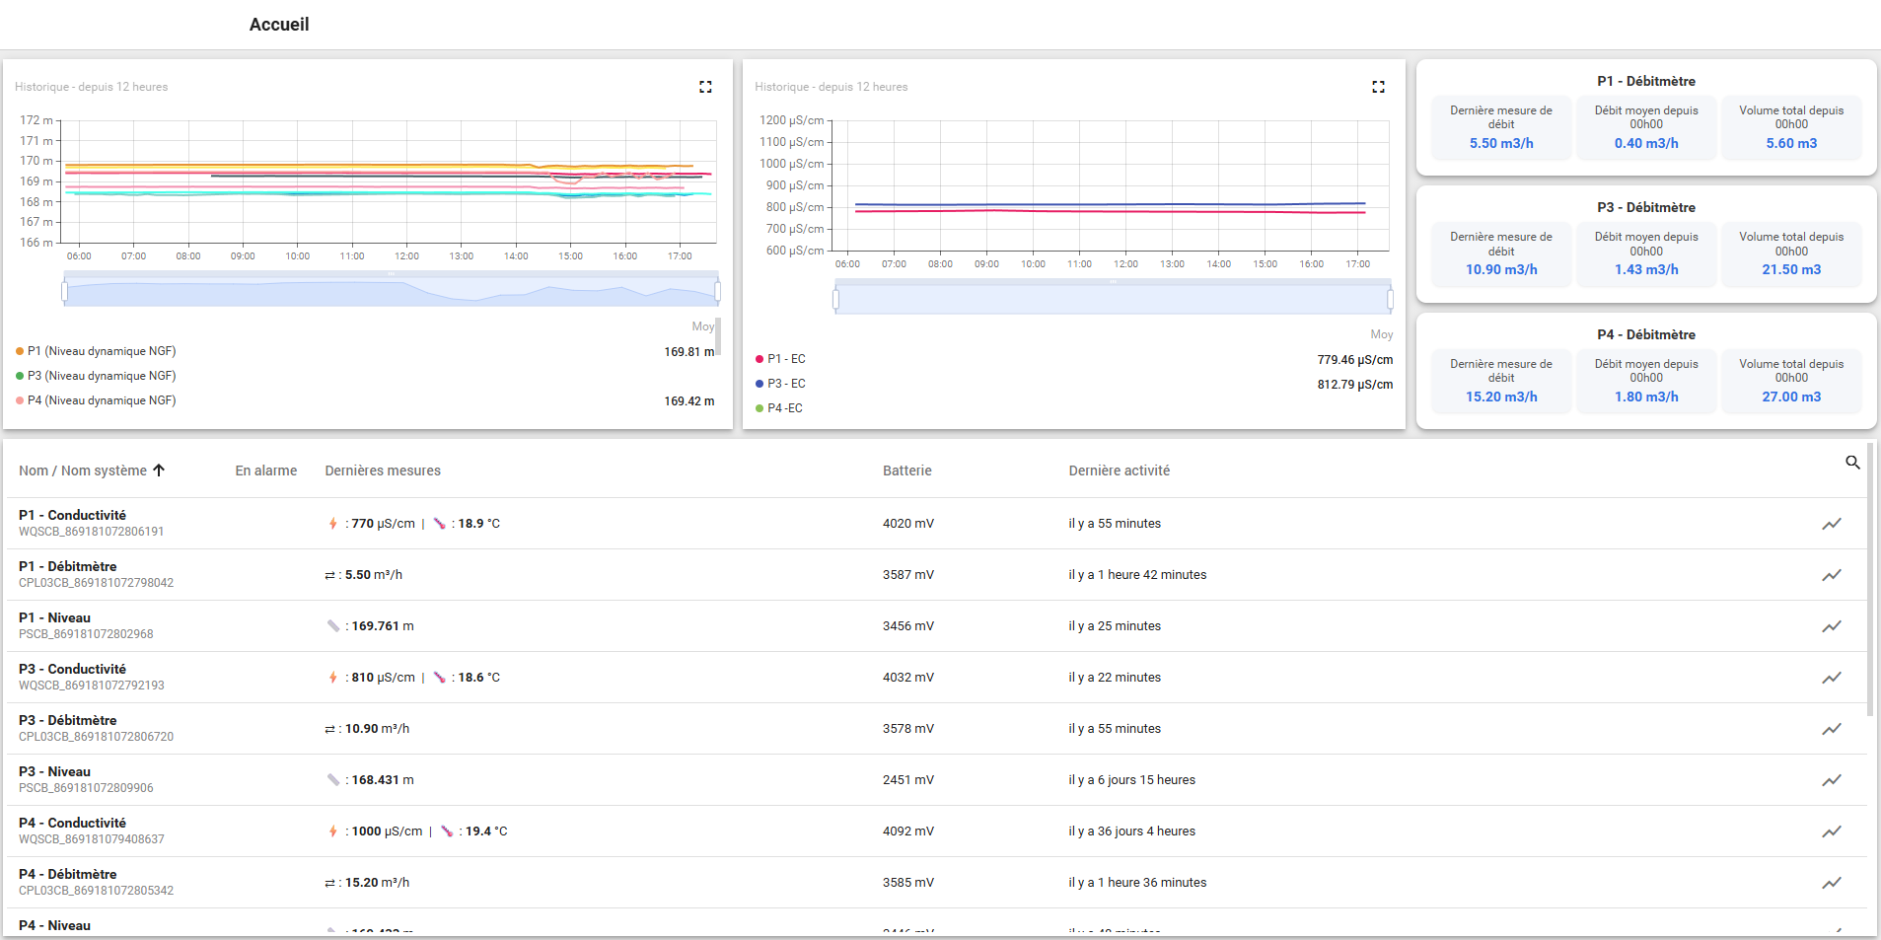The height and width of the screenshot is (940, 1881).
Task: Click thermometer icon in P3 - Conductivité row
Action: 440,678
